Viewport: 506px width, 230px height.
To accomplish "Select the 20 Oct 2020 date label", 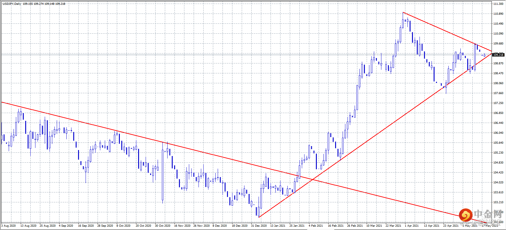I will tap(144, 226).
